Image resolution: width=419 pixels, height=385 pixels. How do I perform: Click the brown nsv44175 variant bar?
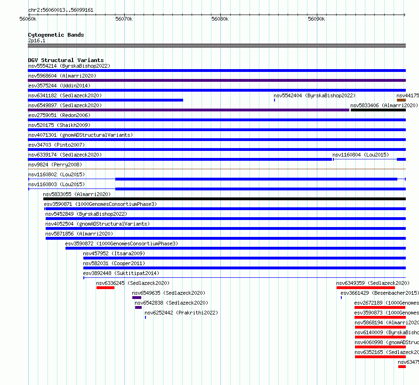[402, 100]
